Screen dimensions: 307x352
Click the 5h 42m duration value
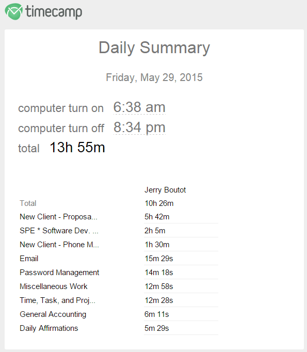click(157, 217)
